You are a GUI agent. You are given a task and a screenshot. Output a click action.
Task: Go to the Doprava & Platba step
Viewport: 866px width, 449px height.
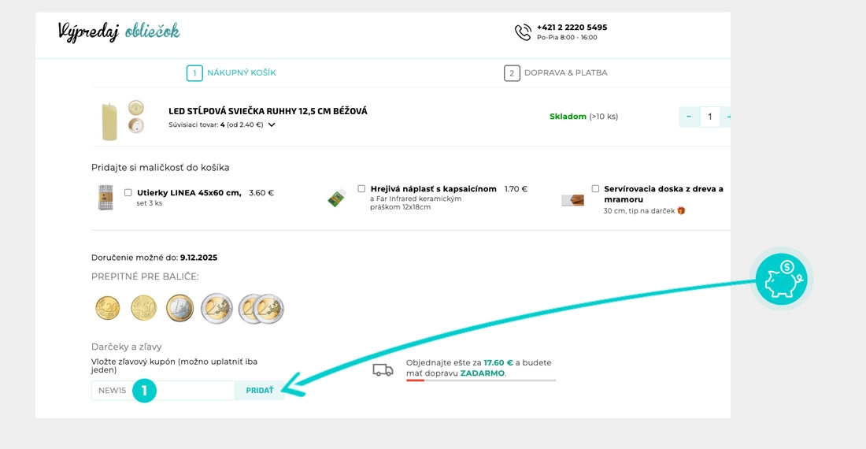tap(556, 73)
